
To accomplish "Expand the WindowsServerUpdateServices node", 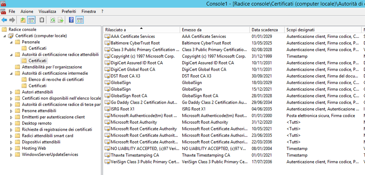I will pos(11,155).
